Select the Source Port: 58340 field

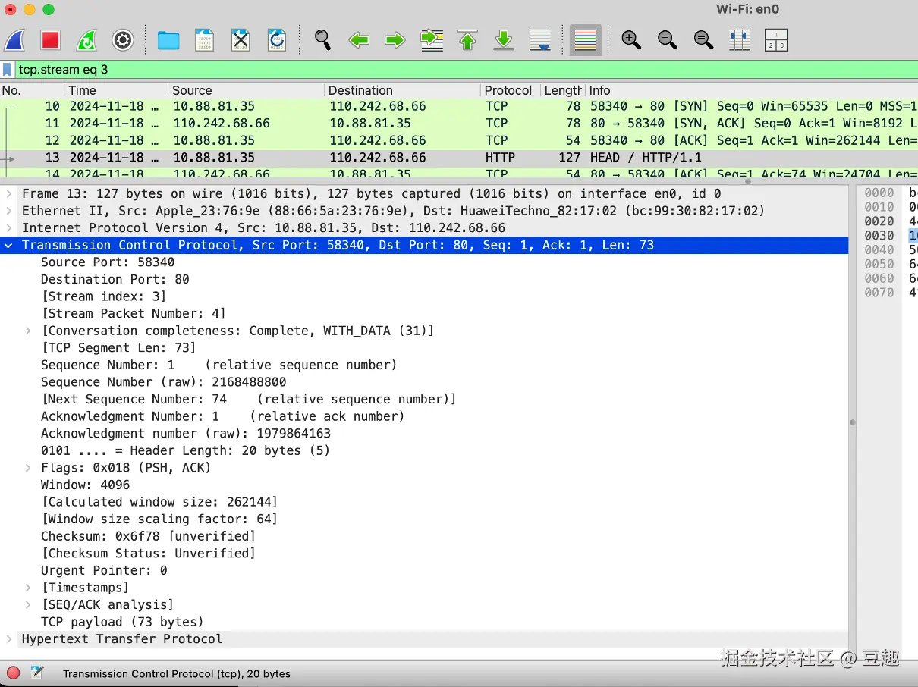(x=108, y=262)
